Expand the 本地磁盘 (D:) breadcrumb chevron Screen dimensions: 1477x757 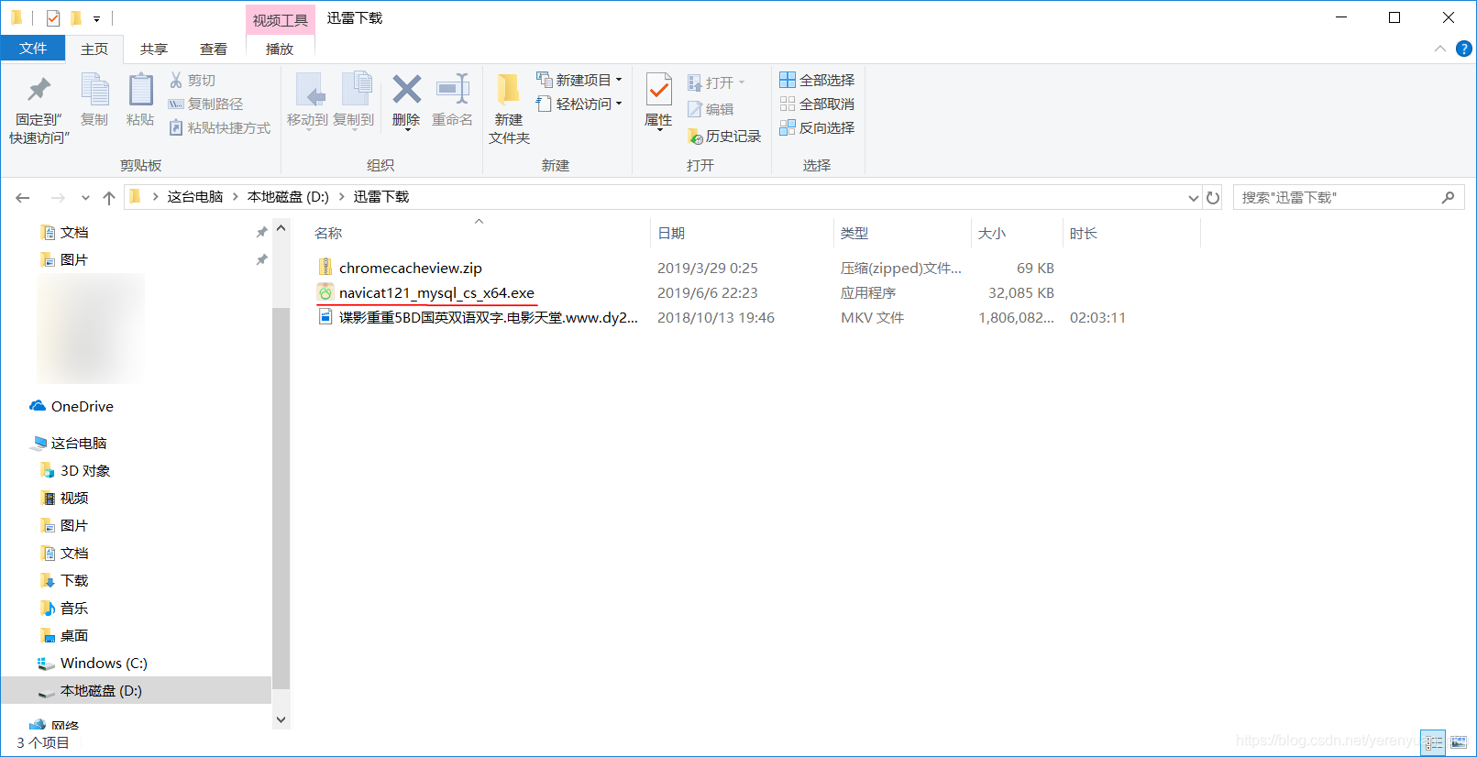point(342,197)
